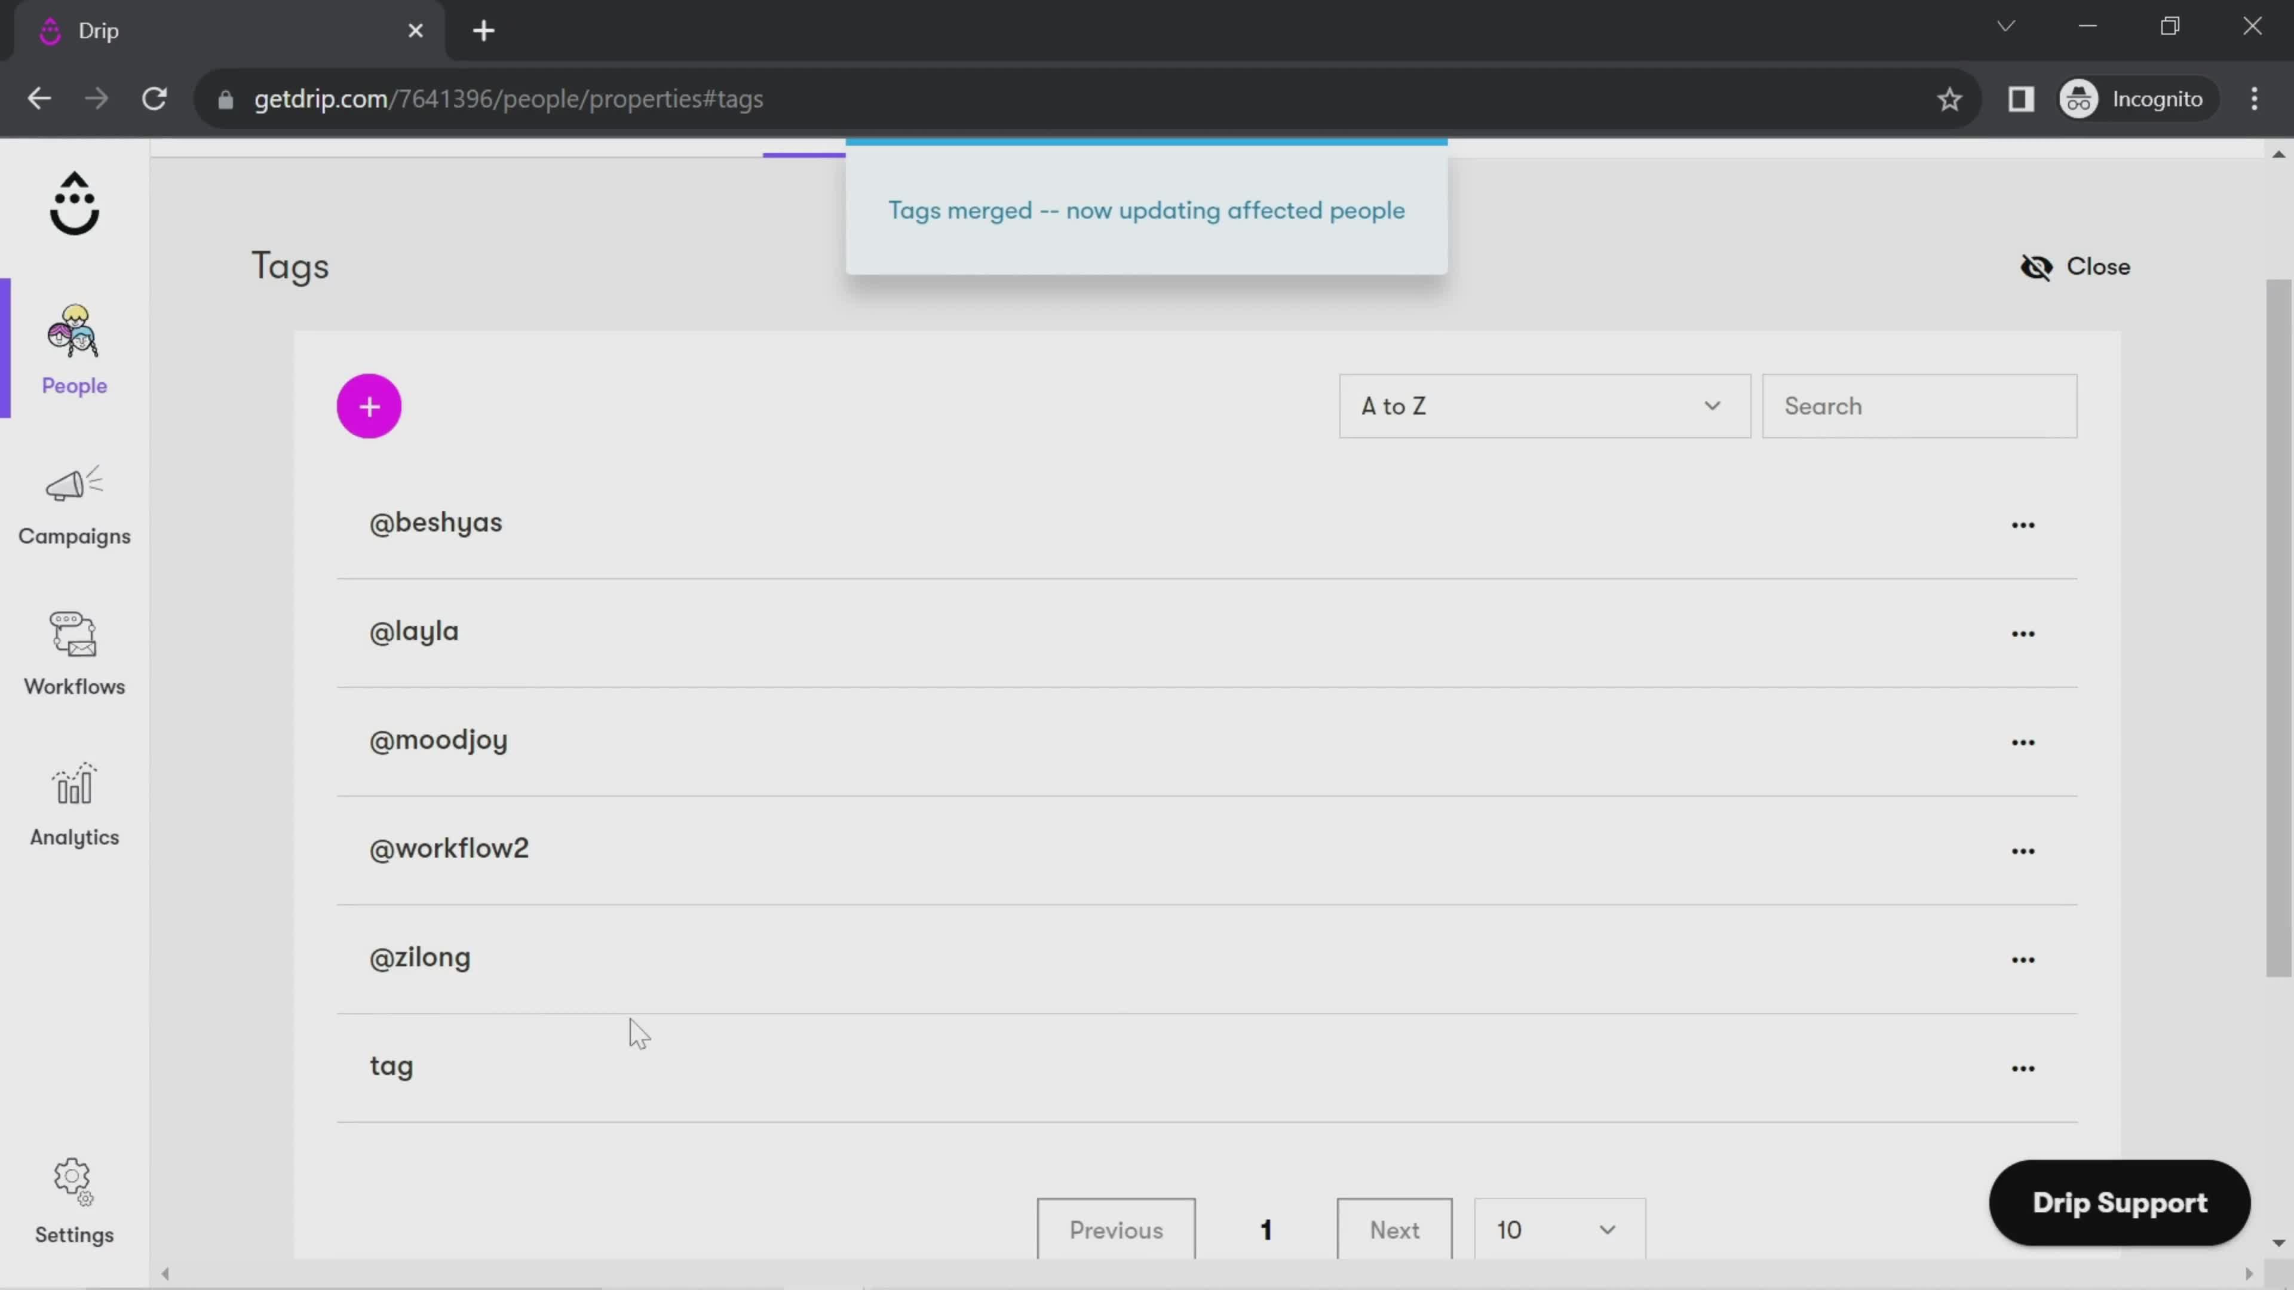This screenshot has height=1290, width=2294.
Task: Change items per page dropdown
Action: (x=1557, y=1230)
